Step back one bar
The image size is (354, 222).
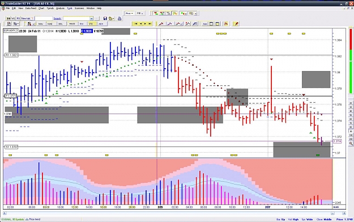click(x=140, y=23)
